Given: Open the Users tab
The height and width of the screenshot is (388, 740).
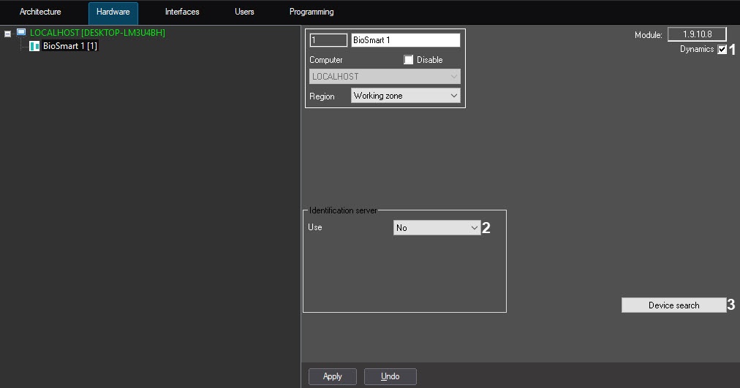Looking at the screenshot, I should click(244, 12).
